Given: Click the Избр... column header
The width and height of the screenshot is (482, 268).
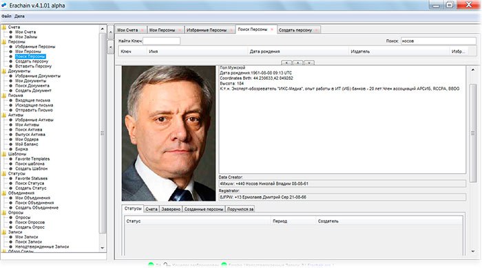Looking at the screenshot, I should [x=458, y=52].
